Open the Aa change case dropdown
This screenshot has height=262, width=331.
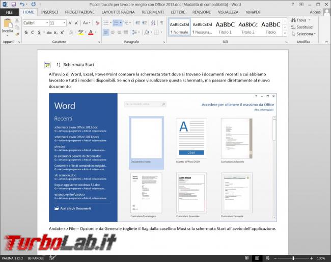point(87,23)
